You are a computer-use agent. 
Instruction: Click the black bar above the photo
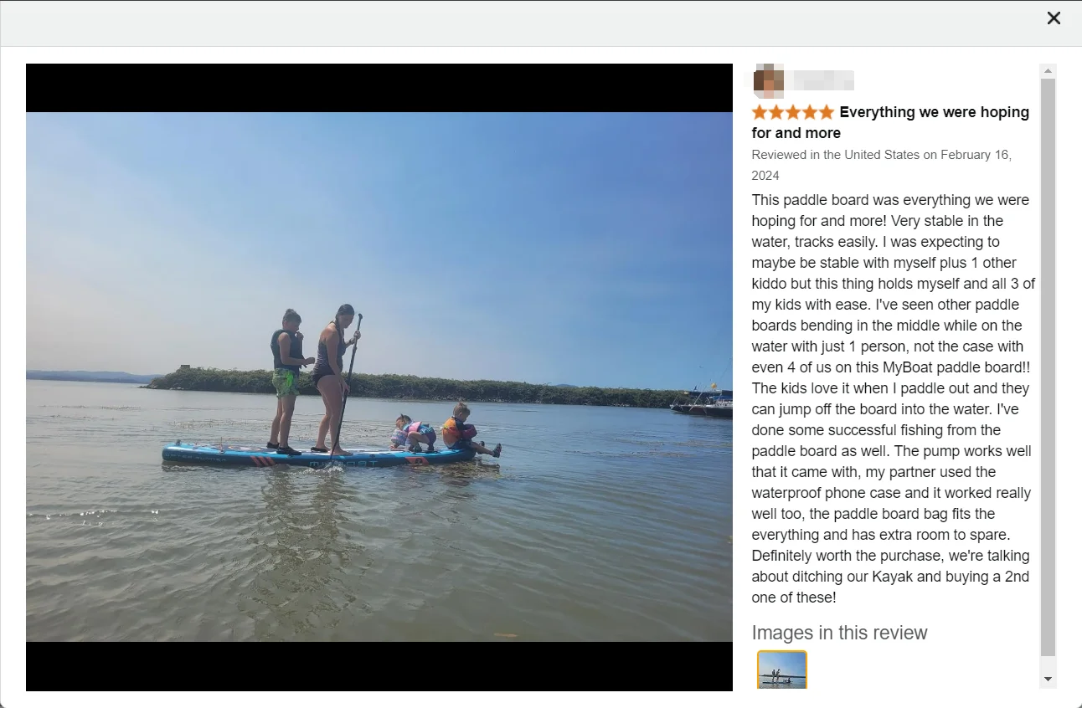point(379,88)
